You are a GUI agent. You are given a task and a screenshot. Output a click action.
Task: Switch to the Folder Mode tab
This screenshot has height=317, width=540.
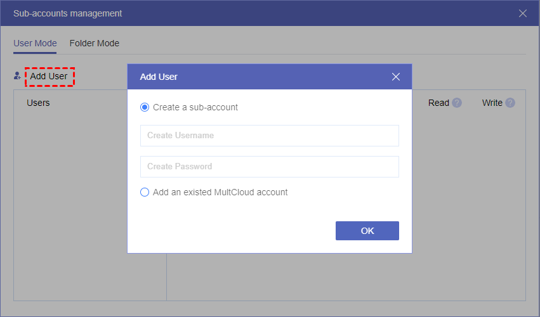(x=95, y=44)
